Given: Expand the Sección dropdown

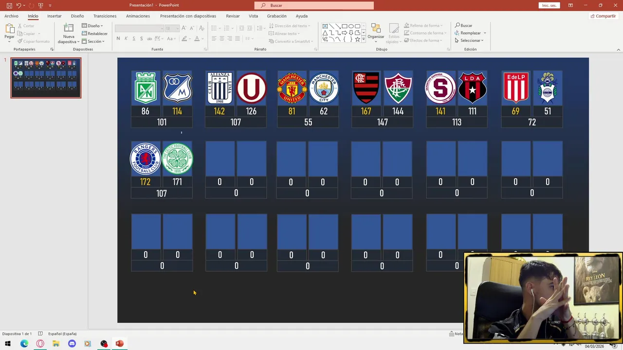Looking at the screenshot, I should pos(93,41).
